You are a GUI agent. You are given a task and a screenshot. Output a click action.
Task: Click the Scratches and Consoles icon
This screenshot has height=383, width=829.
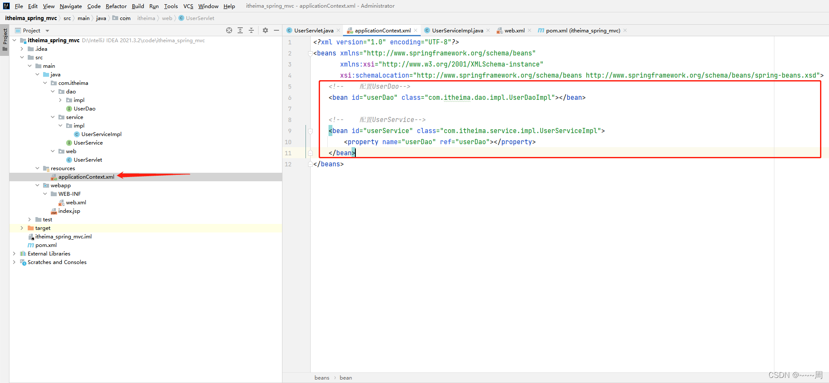[x=23, y=262]
